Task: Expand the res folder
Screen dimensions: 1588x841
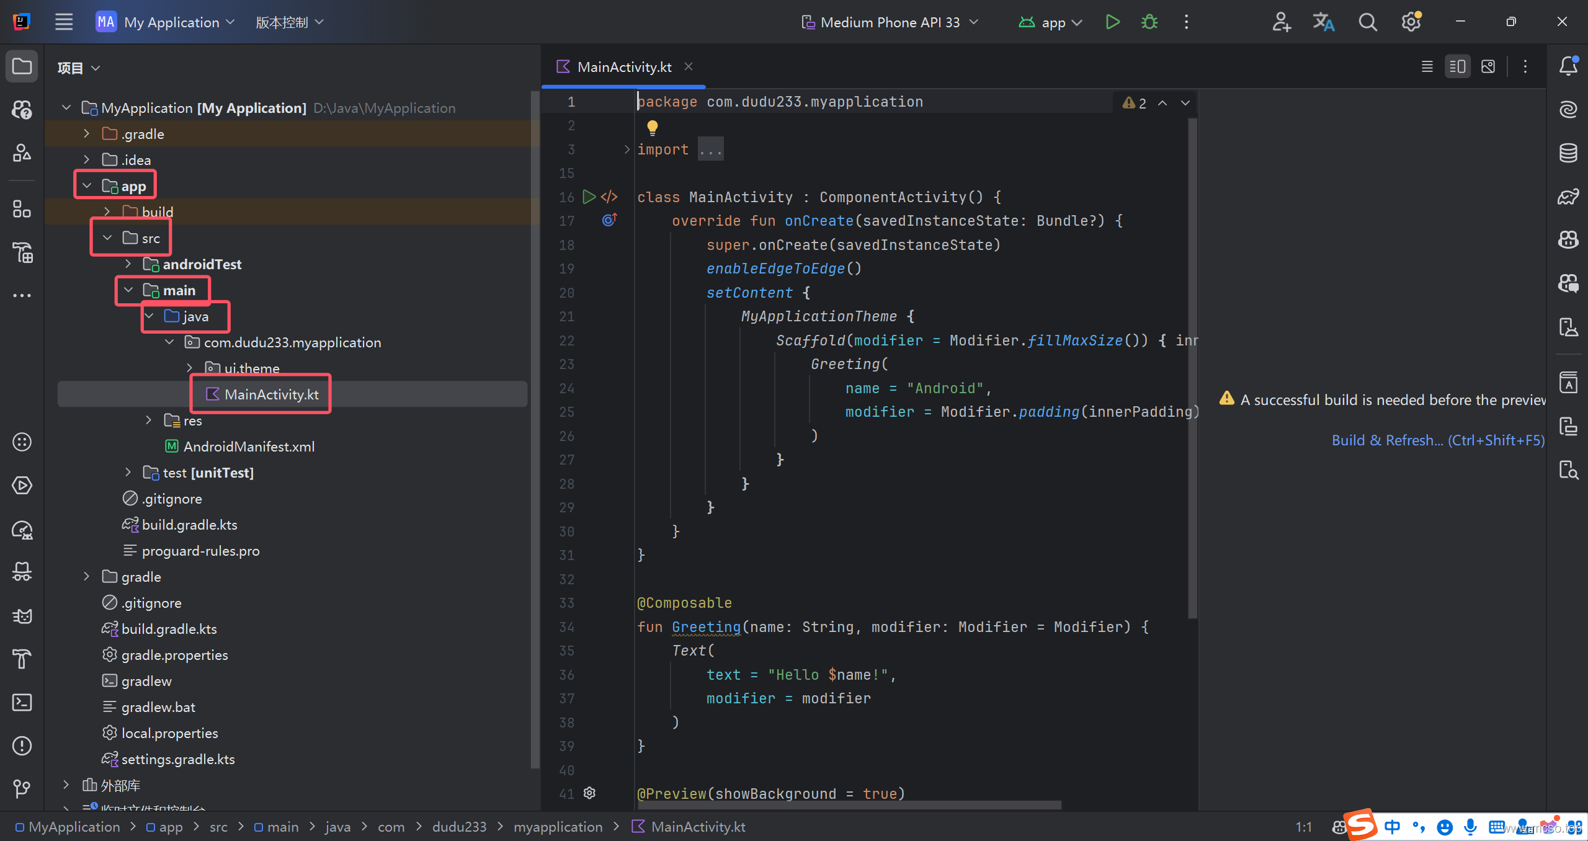Action: tap(148, 420)
